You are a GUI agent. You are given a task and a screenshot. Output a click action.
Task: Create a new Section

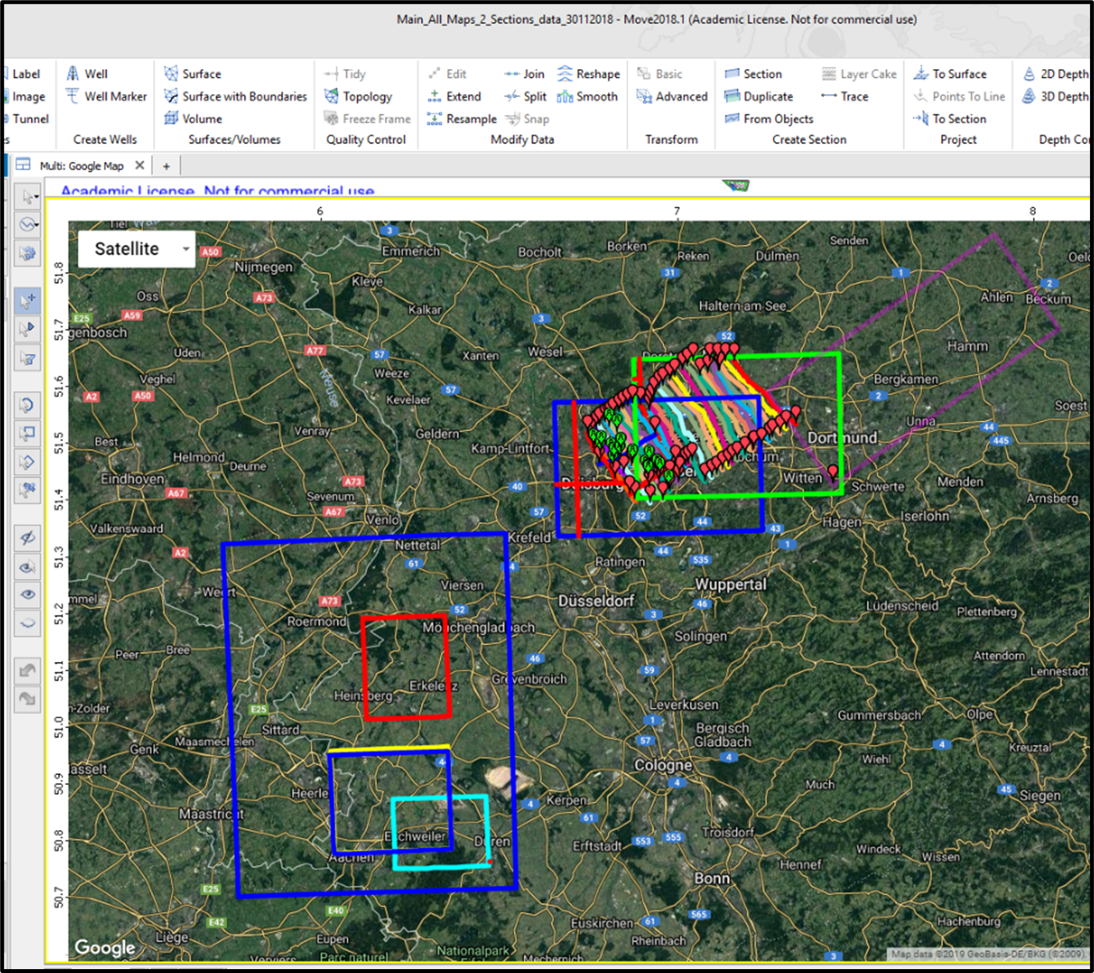(753, 74)
